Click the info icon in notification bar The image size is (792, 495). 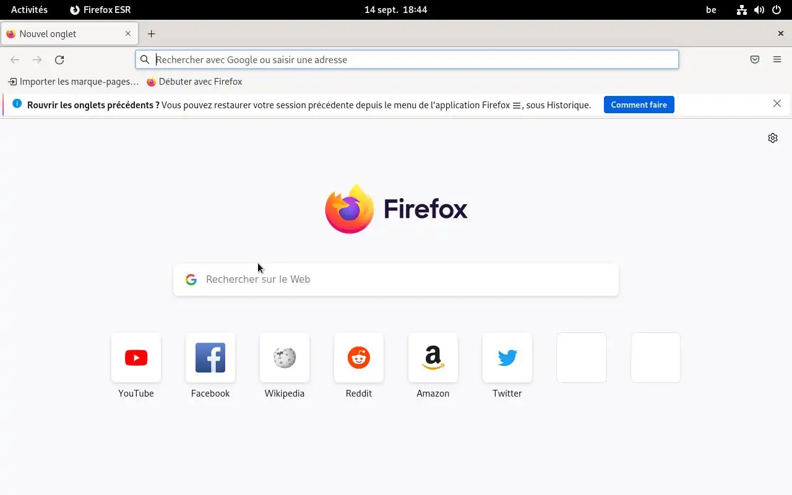click(17, 104)
